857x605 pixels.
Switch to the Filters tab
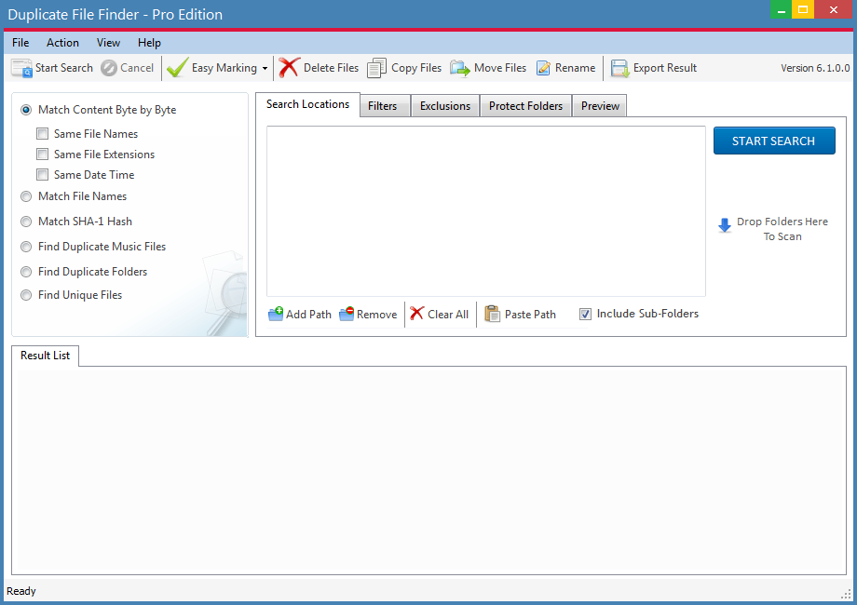[383, 106]
